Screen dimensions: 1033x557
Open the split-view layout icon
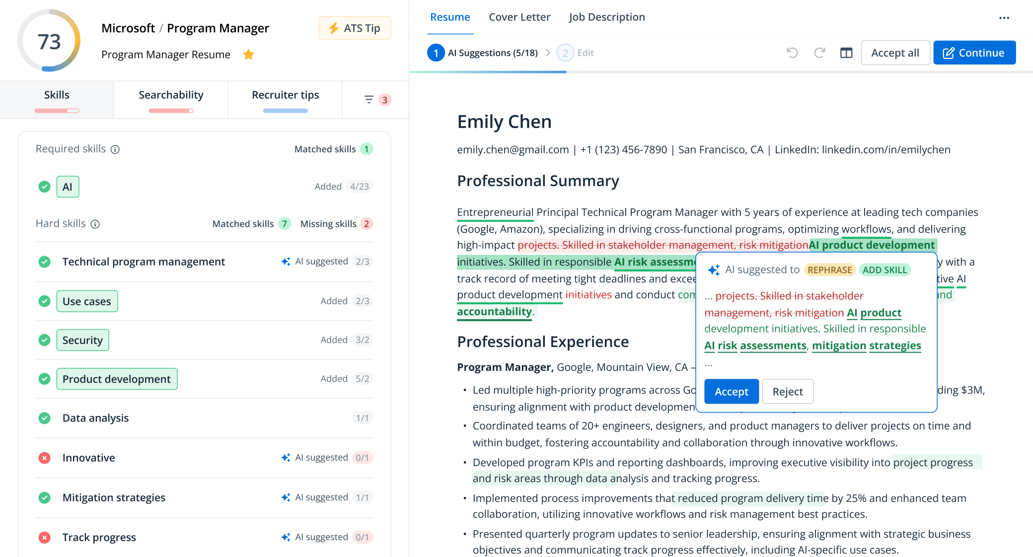pyautogui.click(x=846, y=53)
